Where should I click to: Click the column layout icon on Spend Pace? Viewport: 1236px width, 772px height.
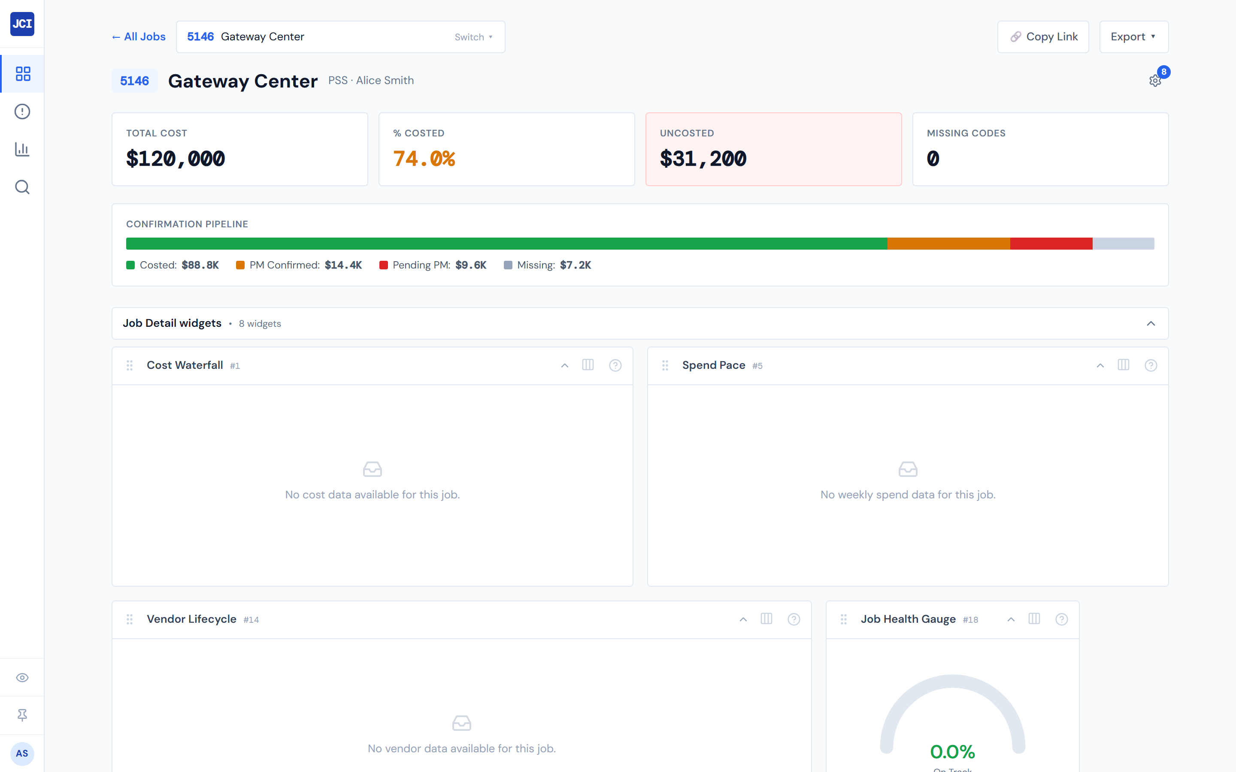[1124, 365]
